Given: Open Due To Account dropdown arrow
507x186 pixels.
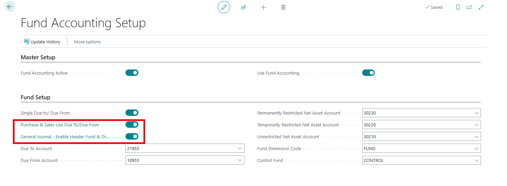Looking at the screenshot, I should point(240,148).
